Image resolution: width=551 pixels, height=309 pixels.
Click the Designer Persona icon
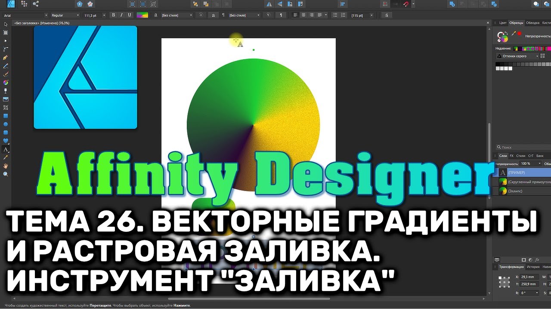[12, 4]
